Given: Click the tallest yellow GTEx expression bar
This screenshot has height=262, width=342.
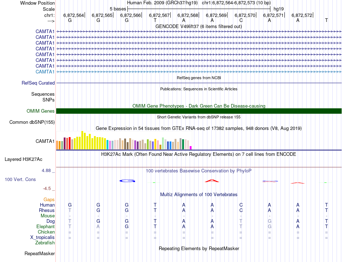Looking at the screenshot, I should click(82, 140).
